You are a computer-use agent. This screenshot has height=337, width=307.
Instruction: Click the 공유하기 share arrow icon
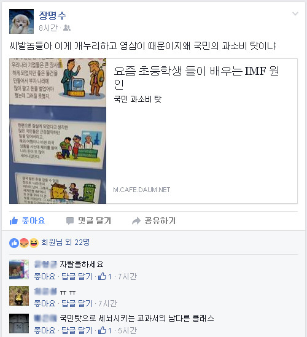[x=136, y=221]
